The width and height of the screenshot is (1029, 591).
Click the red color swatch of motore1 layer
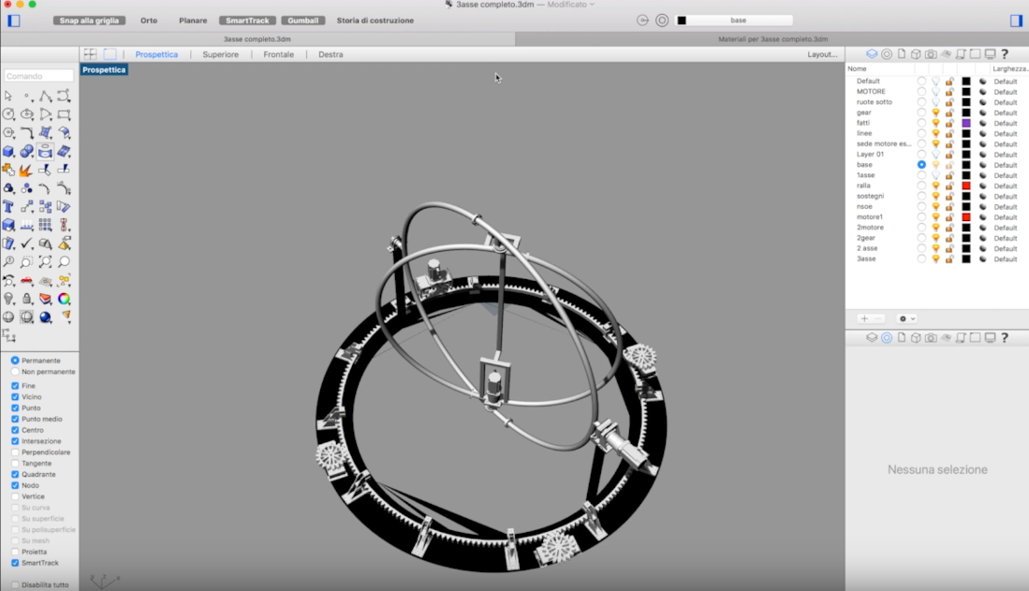(x=966, y=217)
